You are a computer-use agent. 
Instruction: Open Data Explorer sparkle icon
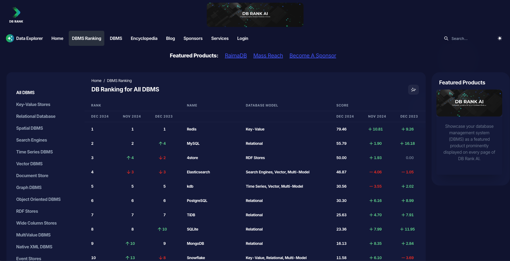tap(10, 38)
